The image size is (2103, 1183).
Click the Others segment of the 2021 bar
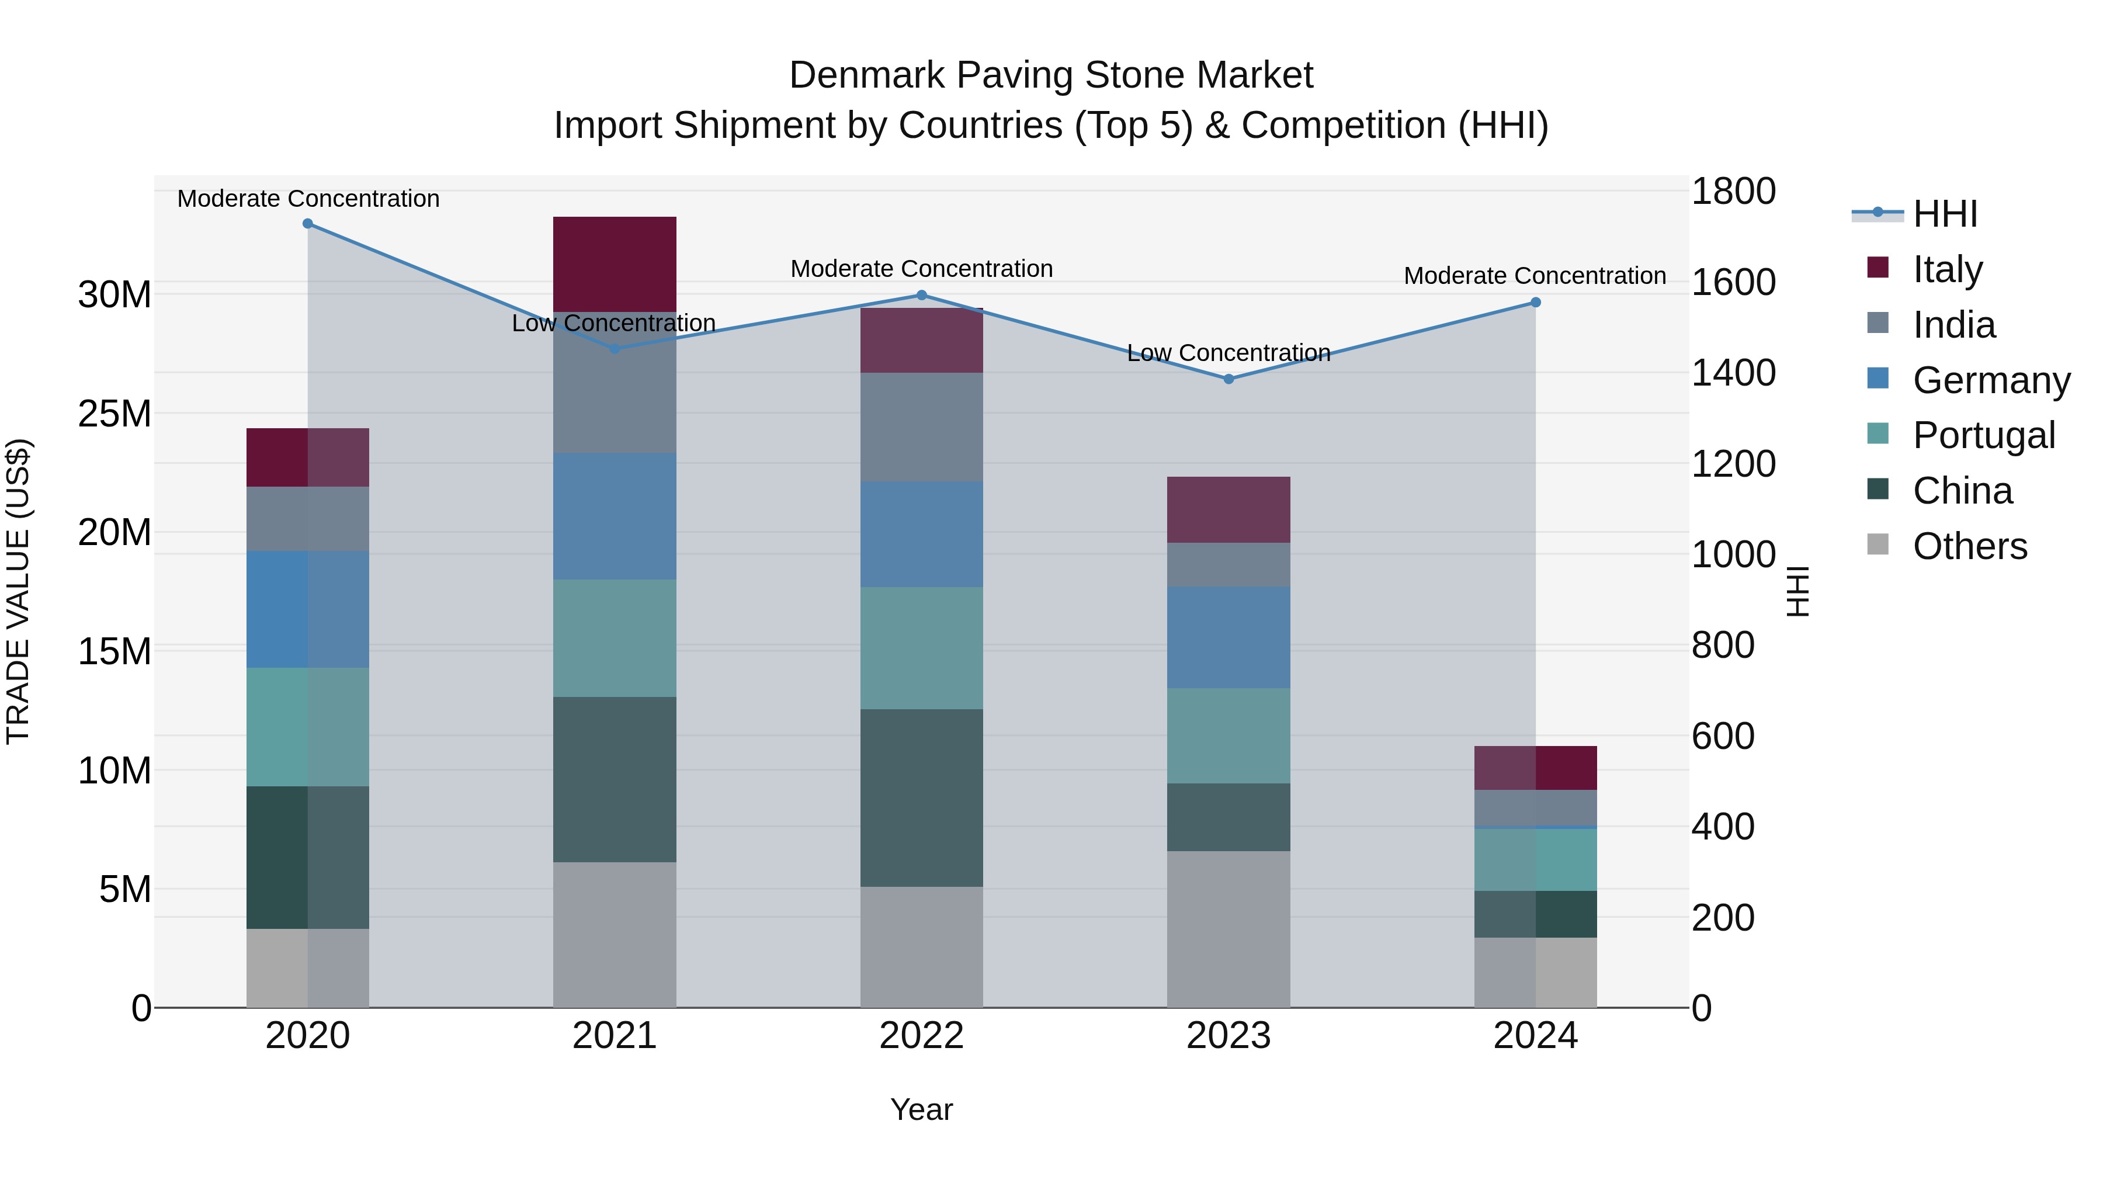[x=615, y=935]
